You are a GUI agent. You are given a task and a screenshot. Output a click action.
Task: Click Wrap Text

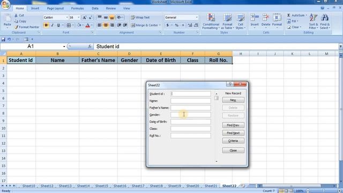(140, 17)
